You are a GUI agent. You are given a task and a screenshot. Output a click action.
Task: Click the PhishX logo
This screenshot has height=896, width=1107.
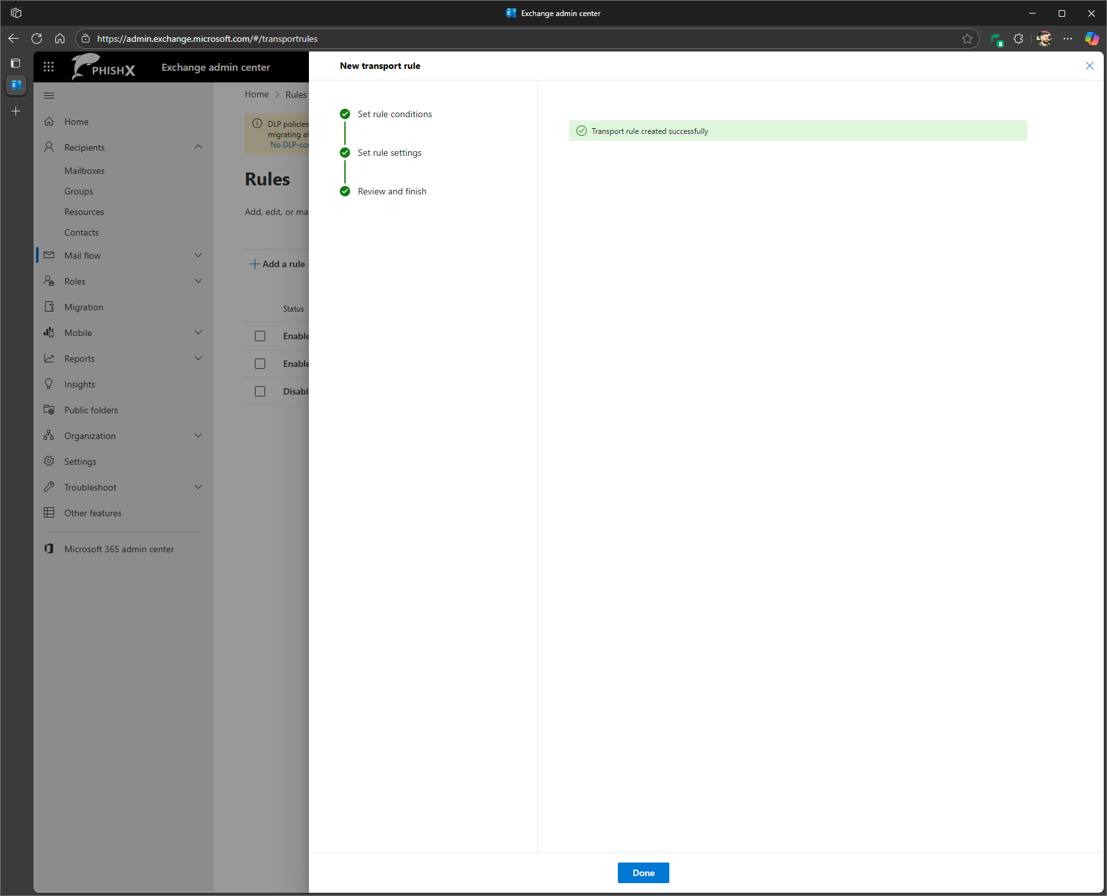[x=103, y=67]
